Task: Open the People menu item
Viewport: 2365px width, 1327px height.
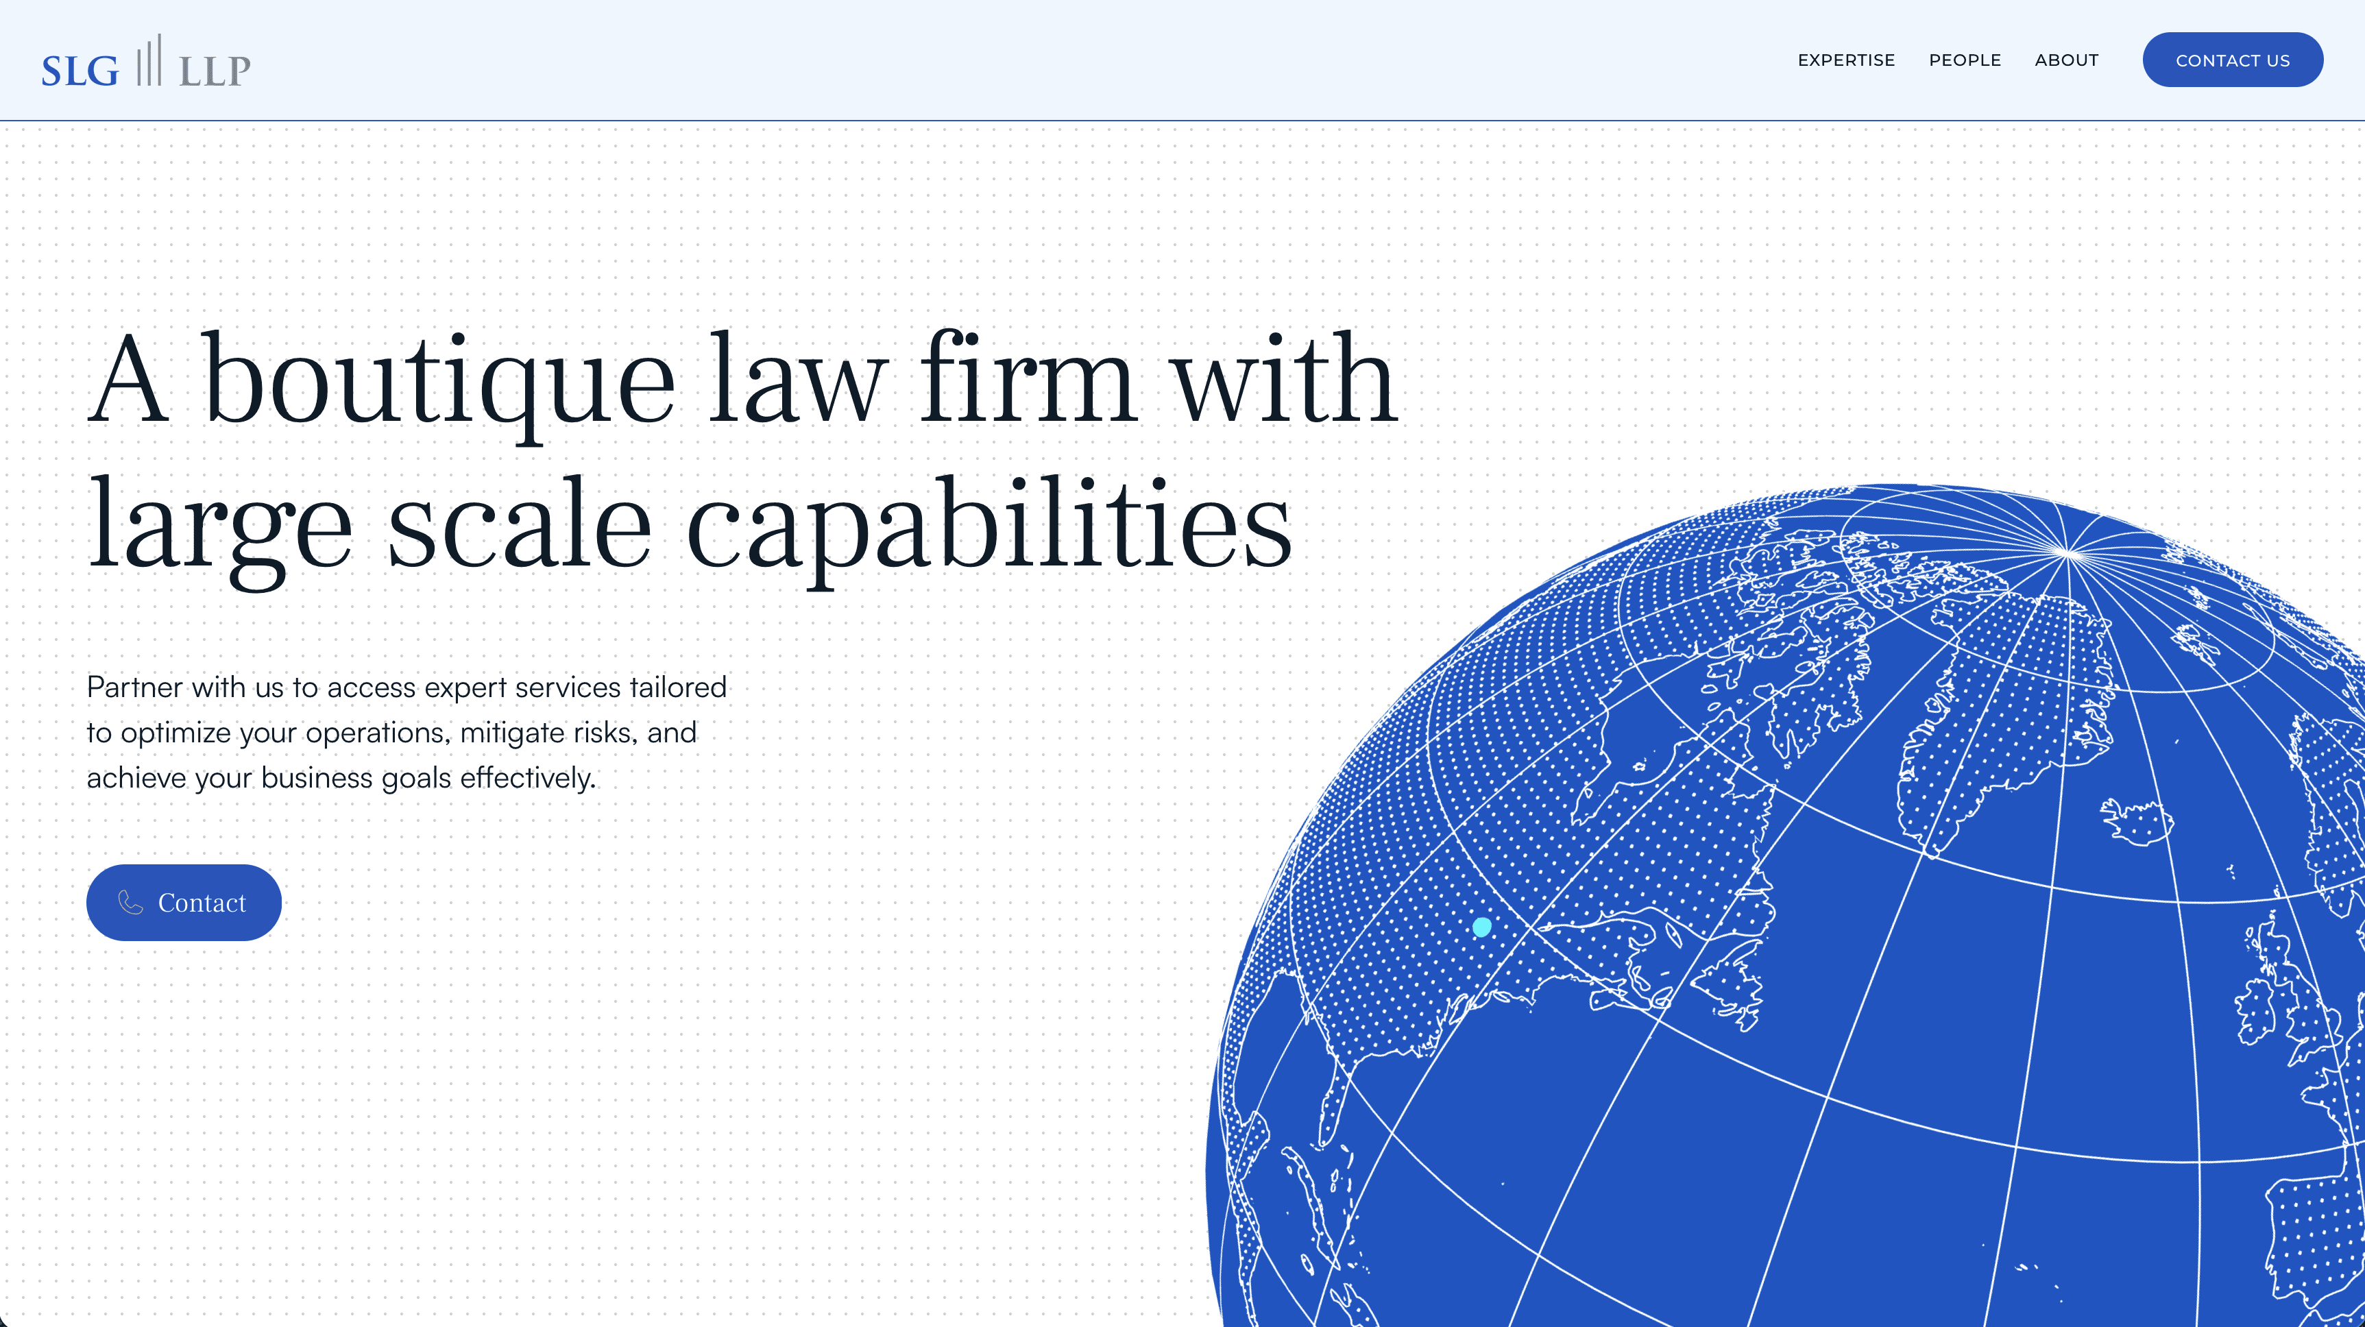Action: pos(1964,60)
